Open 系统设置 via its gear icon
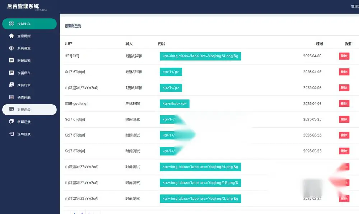This screenshot has height=214, width=359. (11, 48)
